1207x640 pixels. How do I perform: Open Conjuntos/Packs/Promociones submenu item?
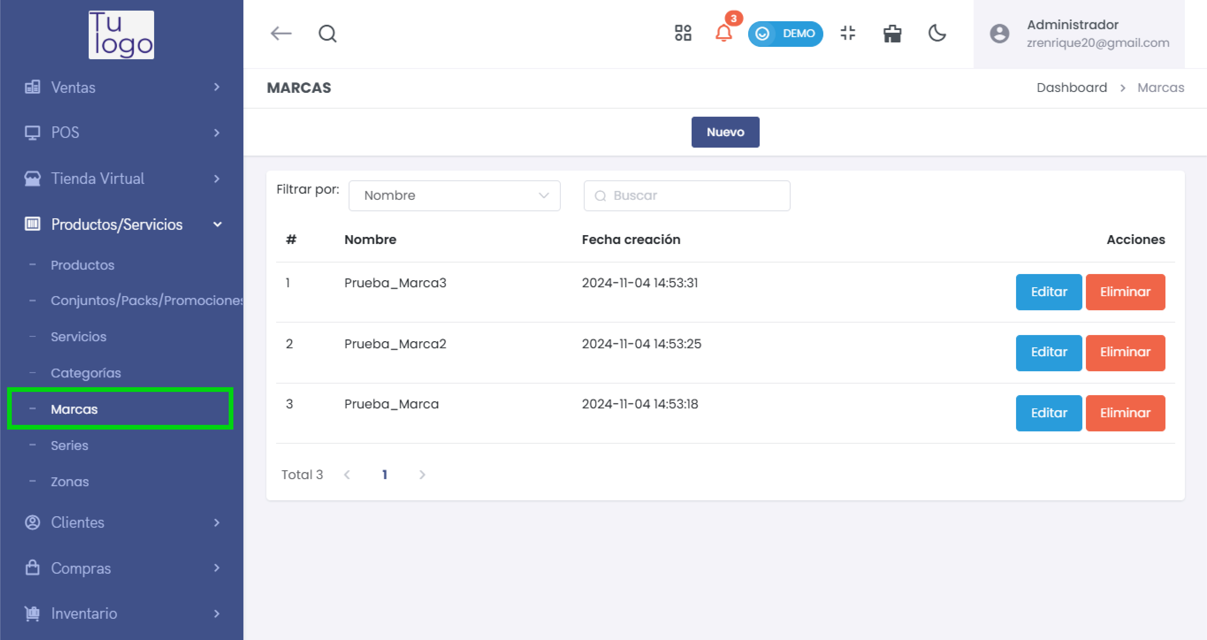pos(147,301)
